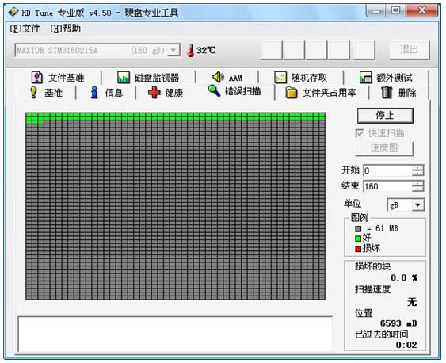Click the Benchmark exclamation icon
Image resolution: width=446 pixels, height=363 pixels.
click(x=33, y=93)
